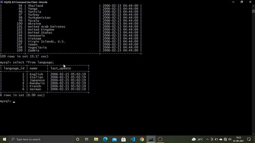Open Microsoft Store from the taskbar

[x=124, y=139]
